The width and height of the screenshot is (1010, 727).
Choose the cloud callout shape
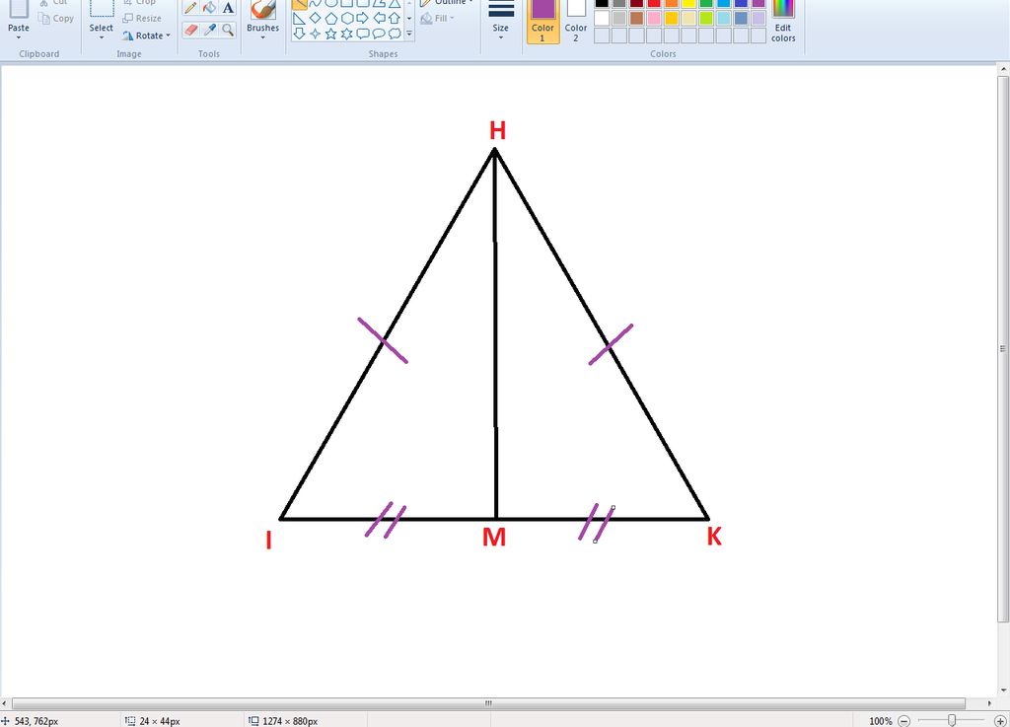[x=395, y=34]
